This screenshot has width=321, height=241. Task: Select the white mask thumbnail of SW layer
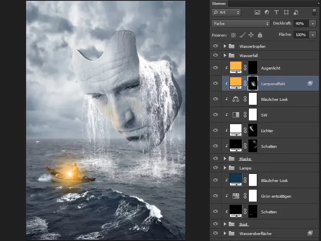(253, 114)
